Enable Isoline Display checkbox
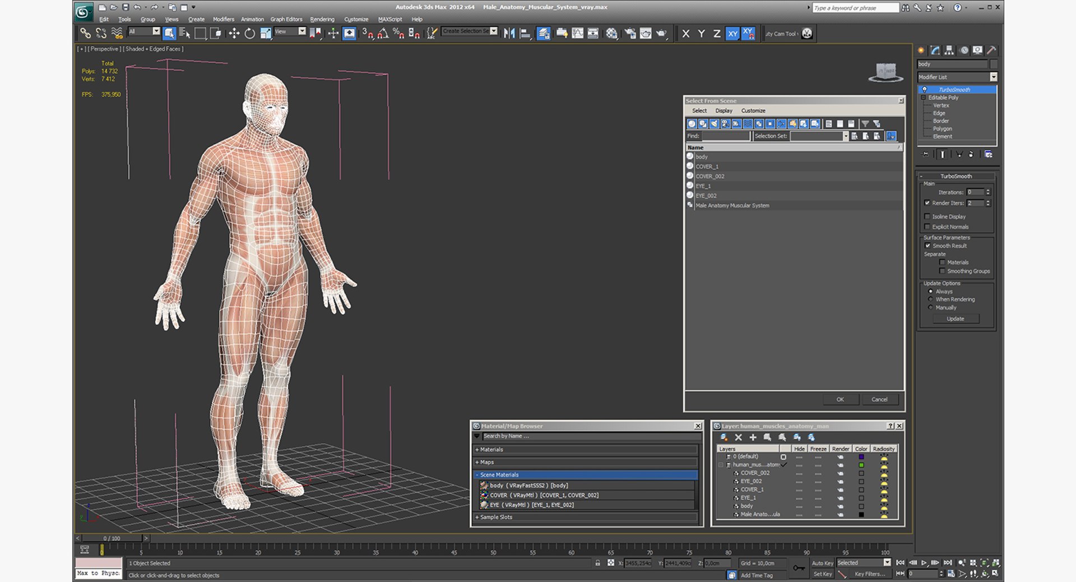1076x582 pixels. tap(927, 216)
